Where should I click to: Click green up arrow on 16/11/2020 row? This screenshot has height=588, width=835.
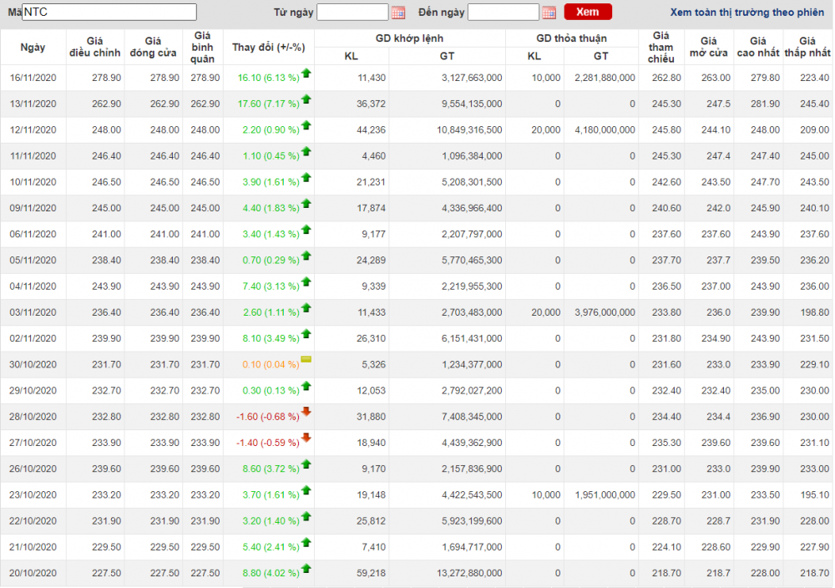tap(306, 73)
